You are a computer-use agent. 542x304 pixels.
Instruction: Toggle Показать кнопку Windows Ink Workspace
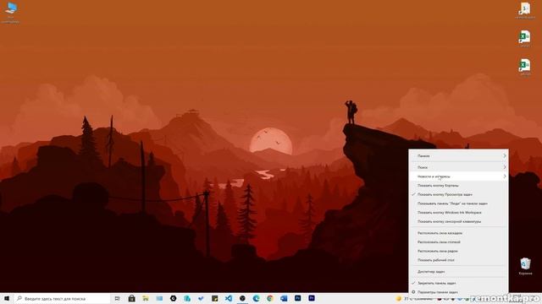458,212
